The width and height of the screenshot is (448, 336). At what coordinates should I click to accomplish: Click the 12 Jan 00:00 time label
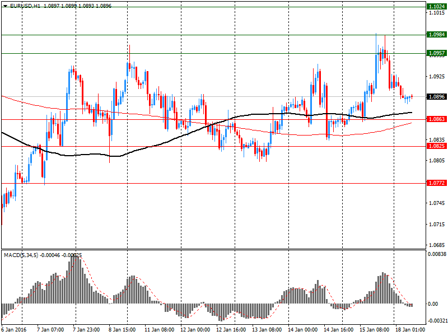pos(195,330)
